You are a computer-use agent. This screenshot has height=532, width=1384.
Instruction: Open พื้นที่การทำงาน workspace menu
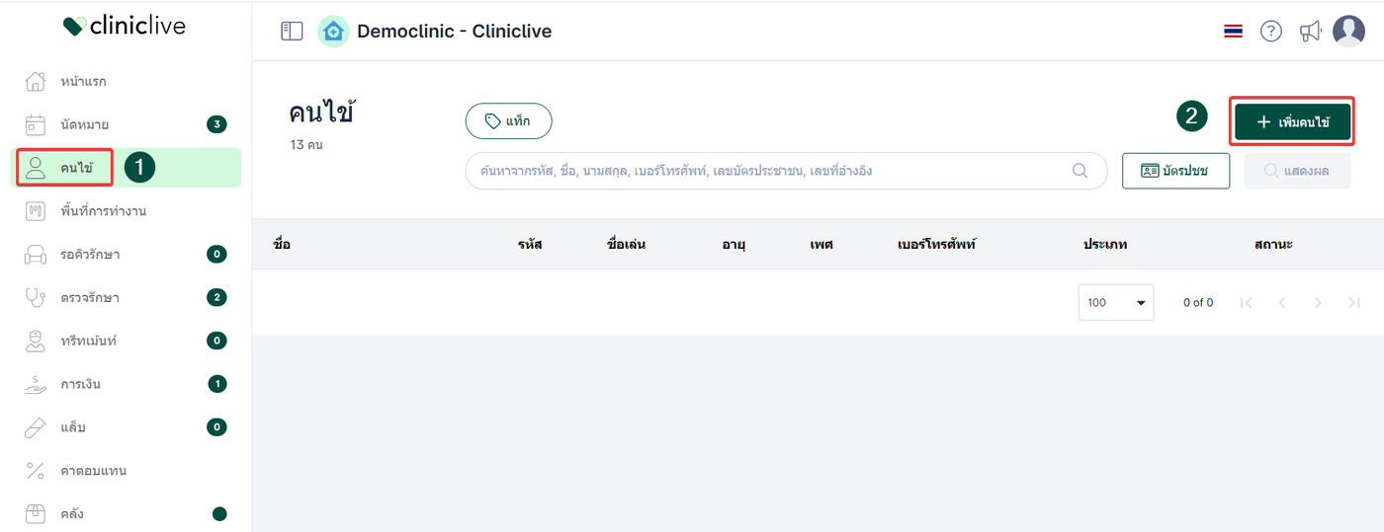[103, 211]
